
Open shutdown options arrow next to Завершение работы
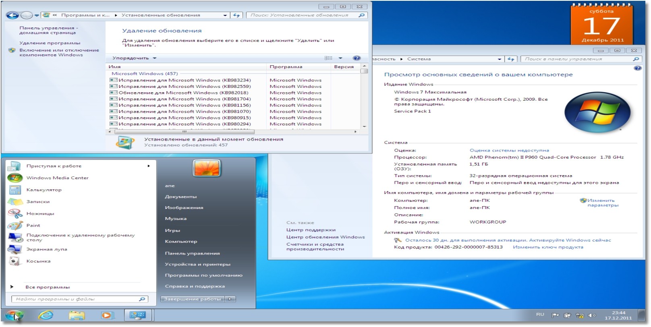[230, 299]
